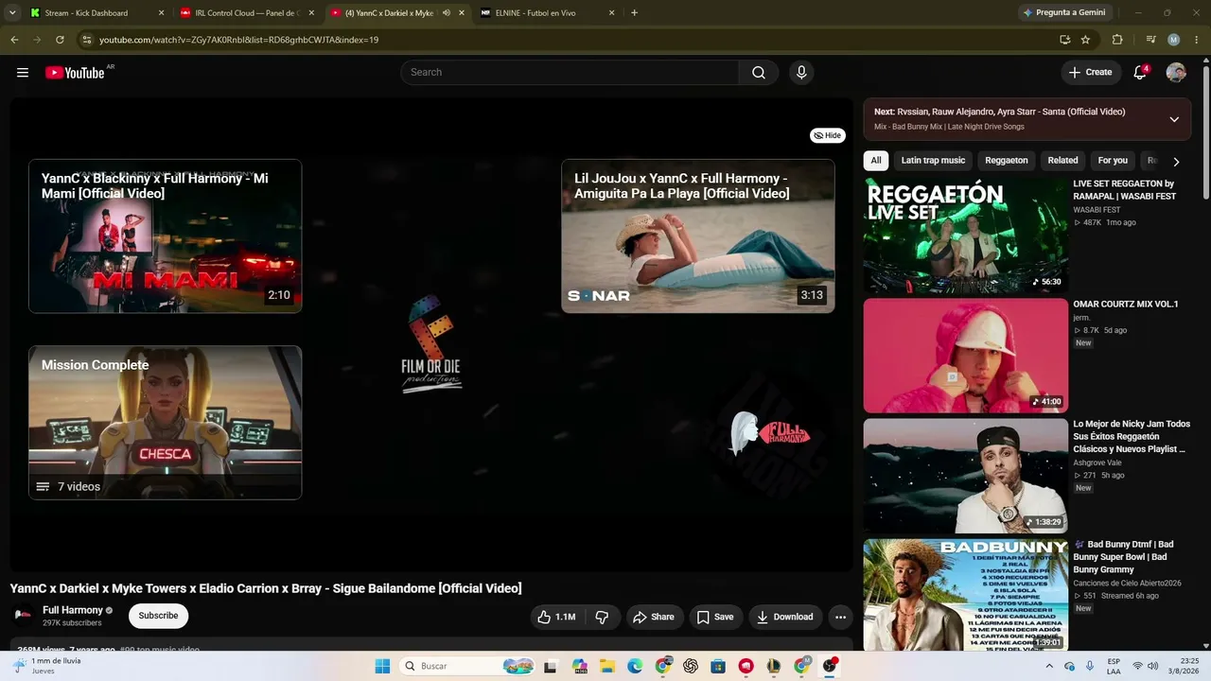Subscribe to the Full Harmony channel
Screen dimensions: 1211x681
coord(158,616)
